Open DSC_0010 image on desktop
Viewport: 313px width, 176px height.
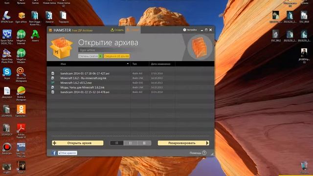point(304,17)
